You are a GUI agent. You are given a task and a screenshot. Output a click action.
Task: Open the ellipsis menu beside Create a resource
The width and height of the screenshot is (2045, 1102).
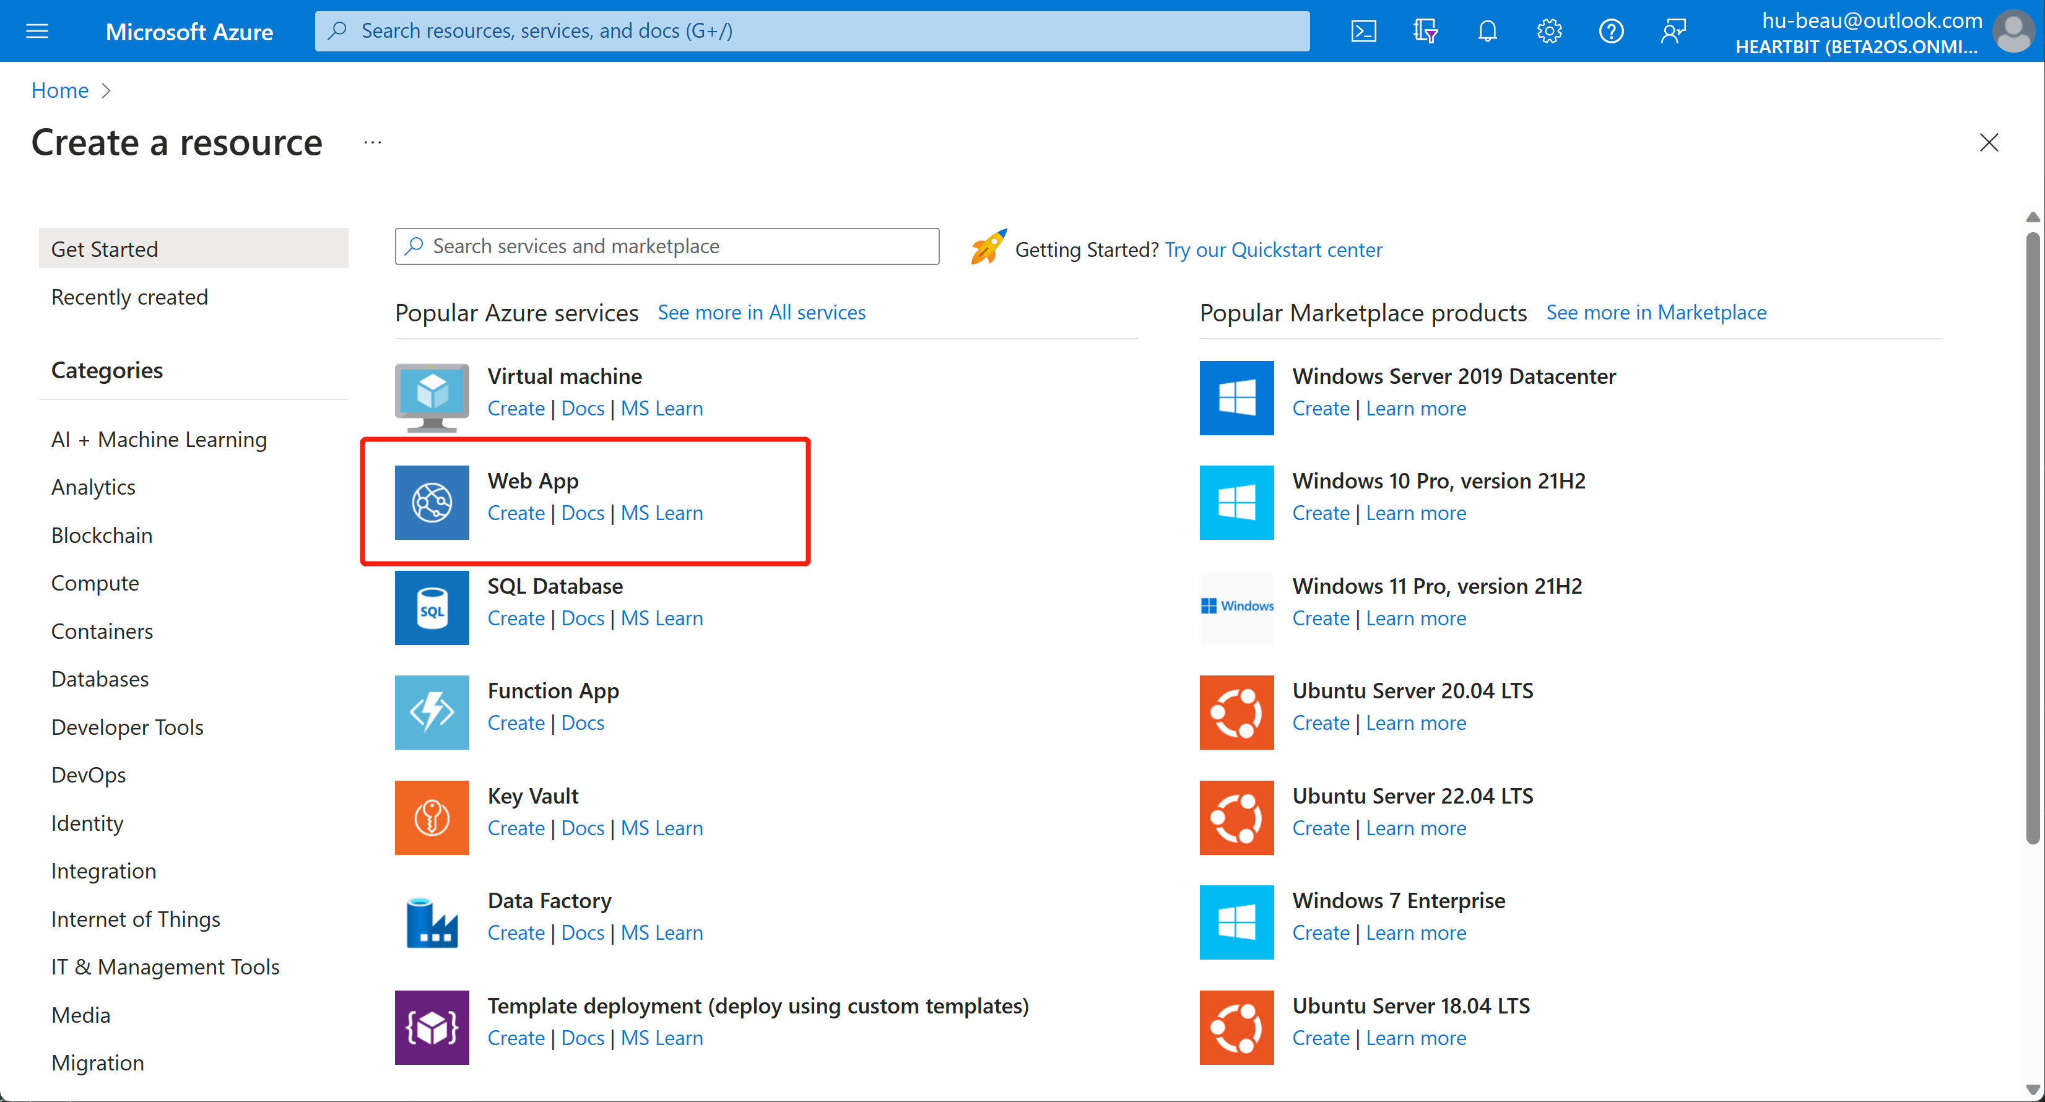click(372, 143)
